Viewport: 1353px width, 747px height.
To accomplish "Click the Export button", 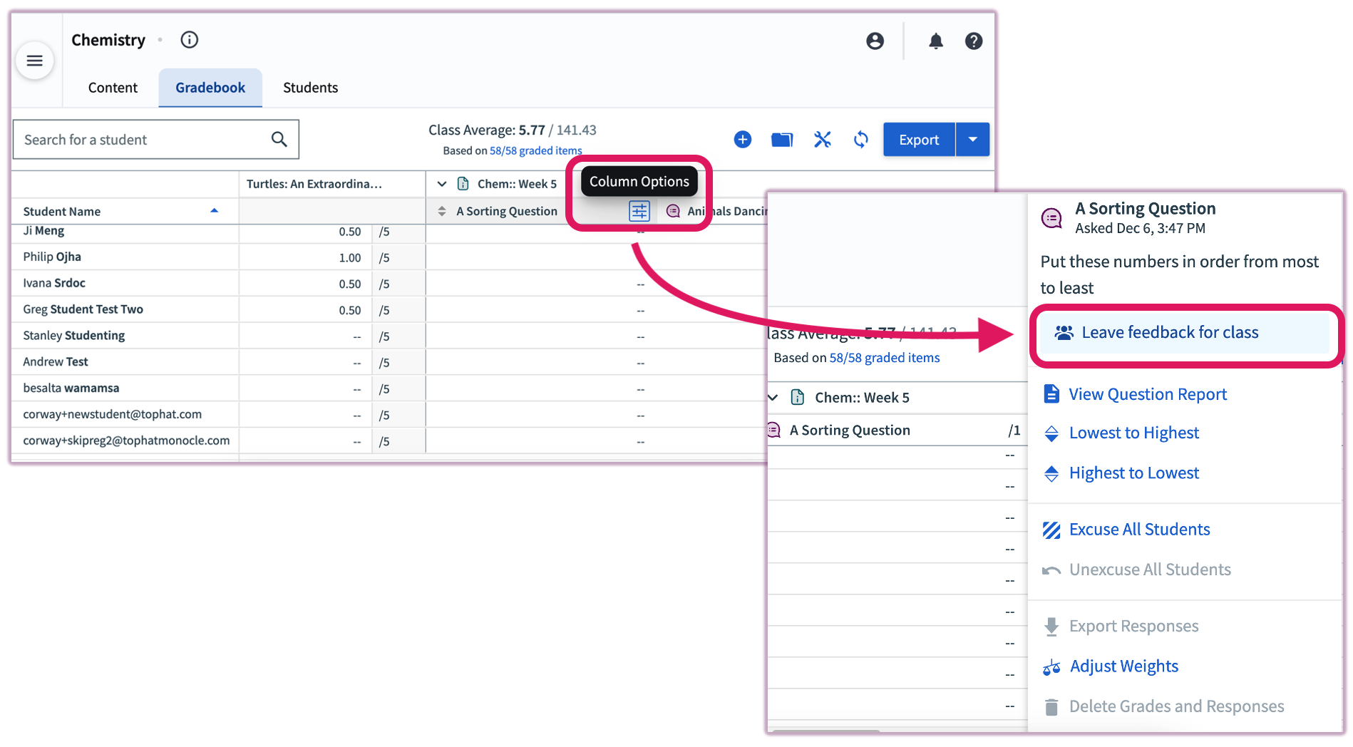I will 918,139.
